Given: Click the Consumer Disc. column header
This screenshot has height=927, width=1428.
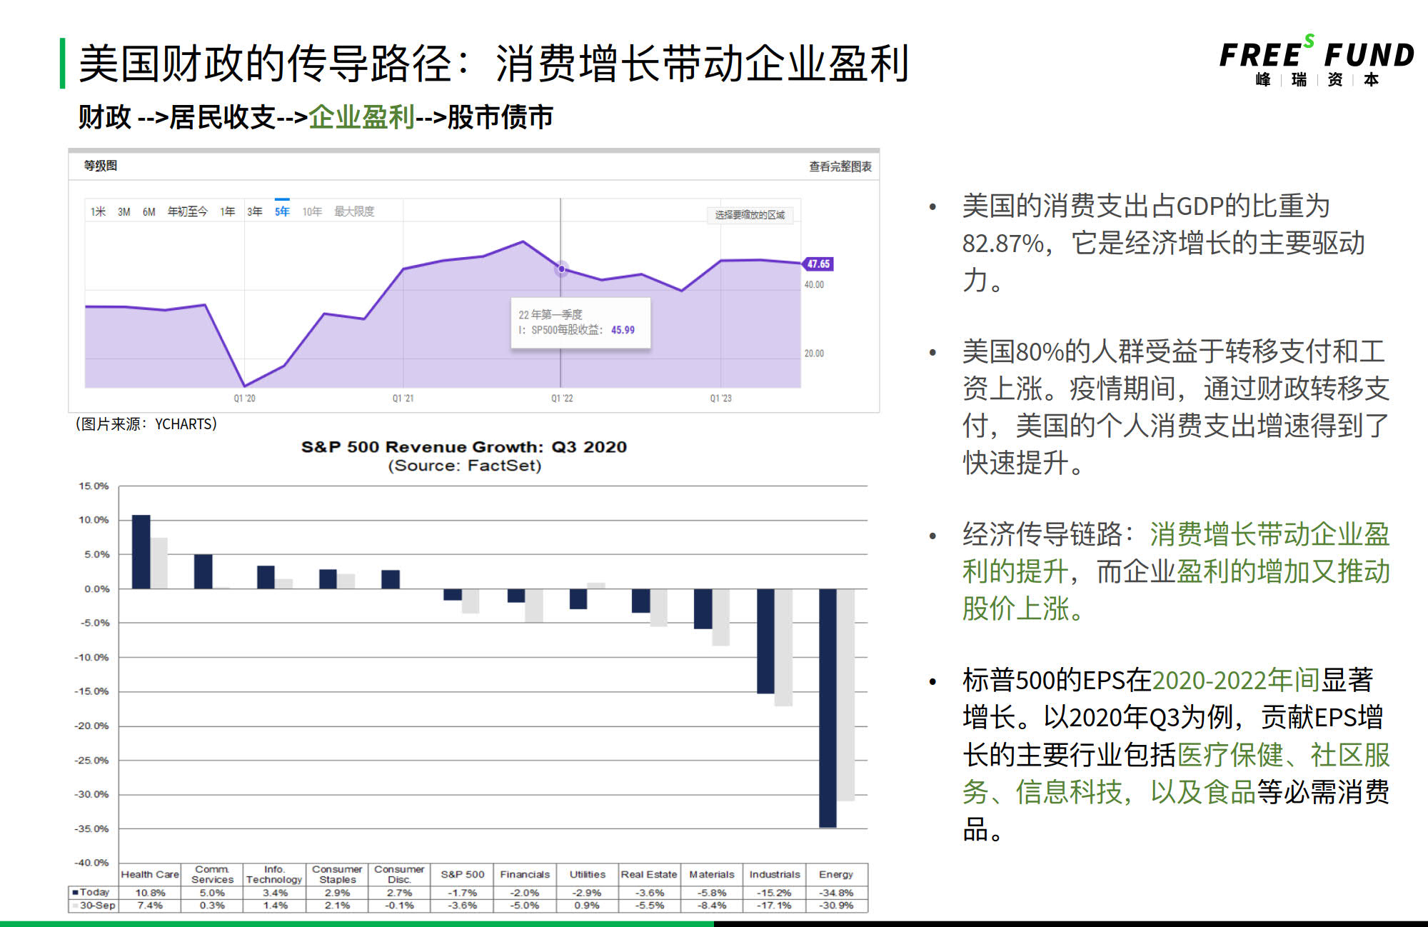Looking at the screenshot, I should coord(399,874).
